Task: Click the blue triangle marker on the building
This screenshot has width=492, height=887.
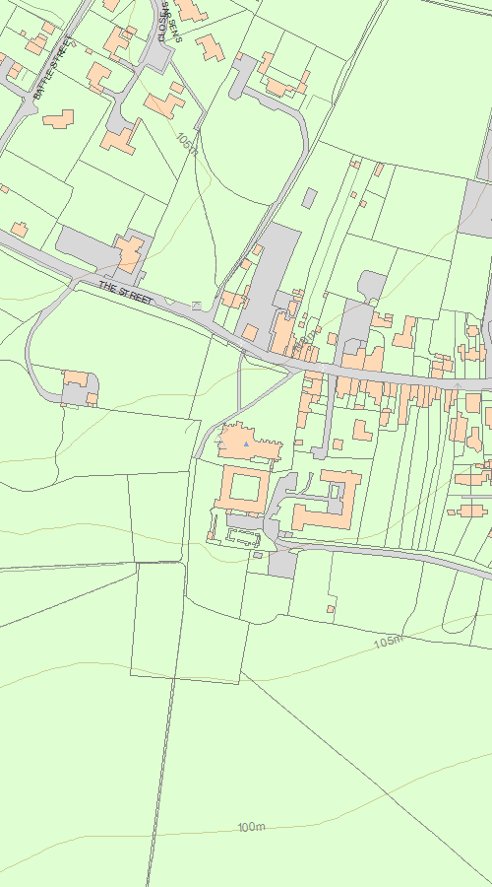Action: click(x=246, y=444)
